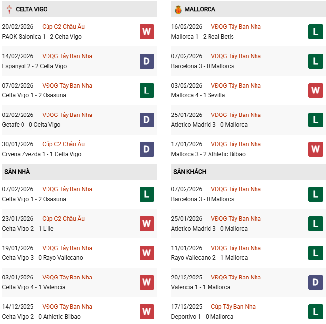
Task: Open VĐQG Tây Ban Nha link dated 16/02/2026
Action: (236, 27)
